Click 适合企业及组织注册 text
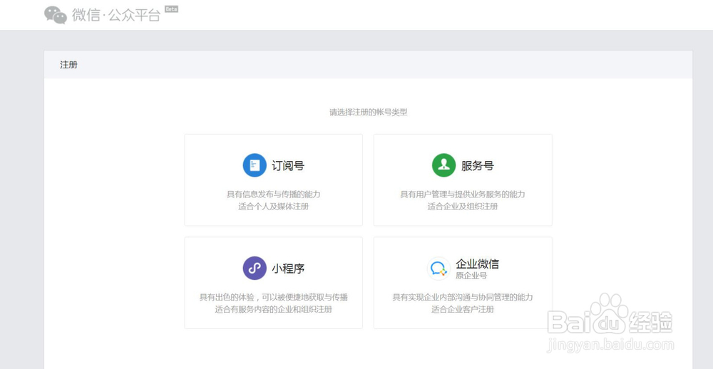The image size is (713, 369). click(x=463, y=207)
